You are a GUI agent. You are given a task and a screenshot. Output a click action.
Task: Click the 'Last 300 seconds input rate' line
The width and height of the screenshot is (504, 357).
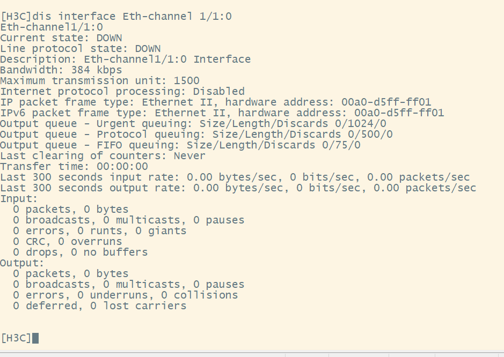(235, 177)
